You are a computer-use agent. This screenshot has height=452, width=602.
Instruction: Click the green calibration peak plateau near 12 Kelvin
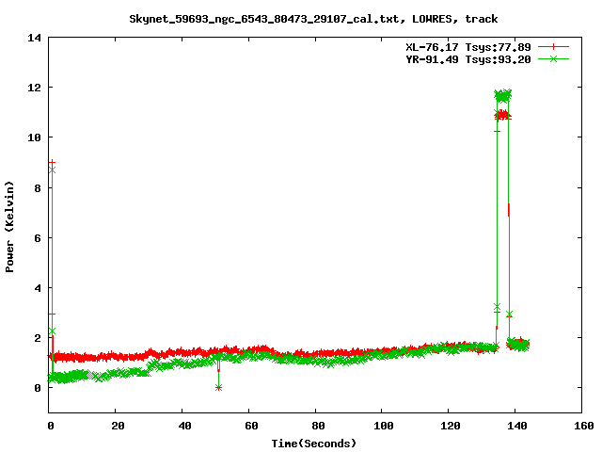(x=502, y=96)
